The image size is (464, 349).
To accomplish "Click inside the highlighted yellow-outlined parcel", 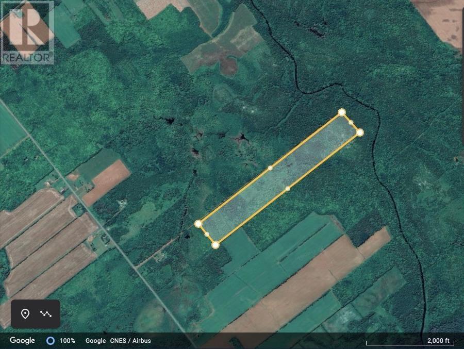I will (x=278, y=178).
